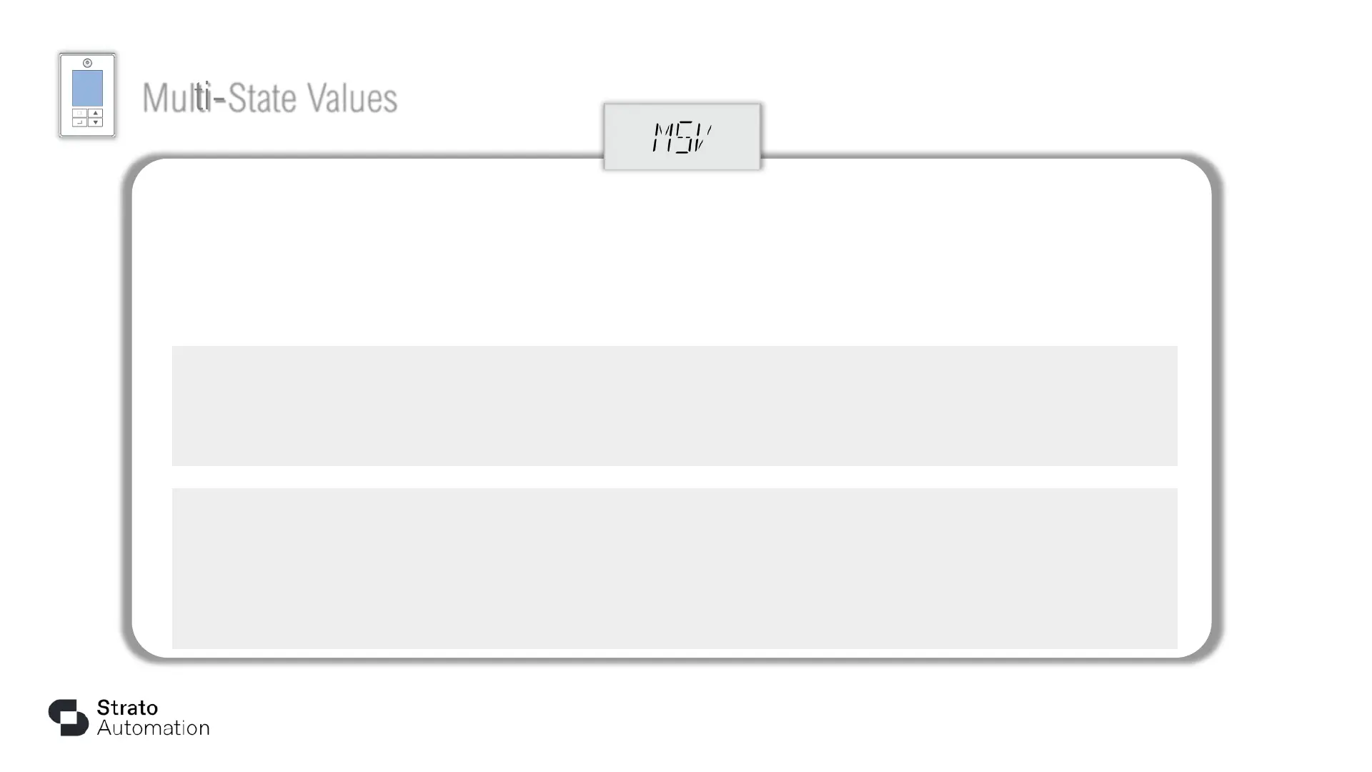Click the letter S in the MSV display
This screenshot has width=1372, height=772.
click(683, 137)
